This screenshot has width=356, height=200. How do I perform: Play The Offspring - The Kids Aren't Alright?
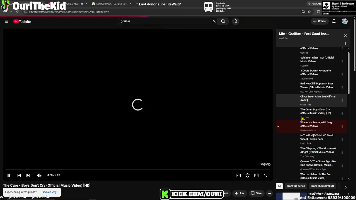pyautogui.click(x=311, y=152)
